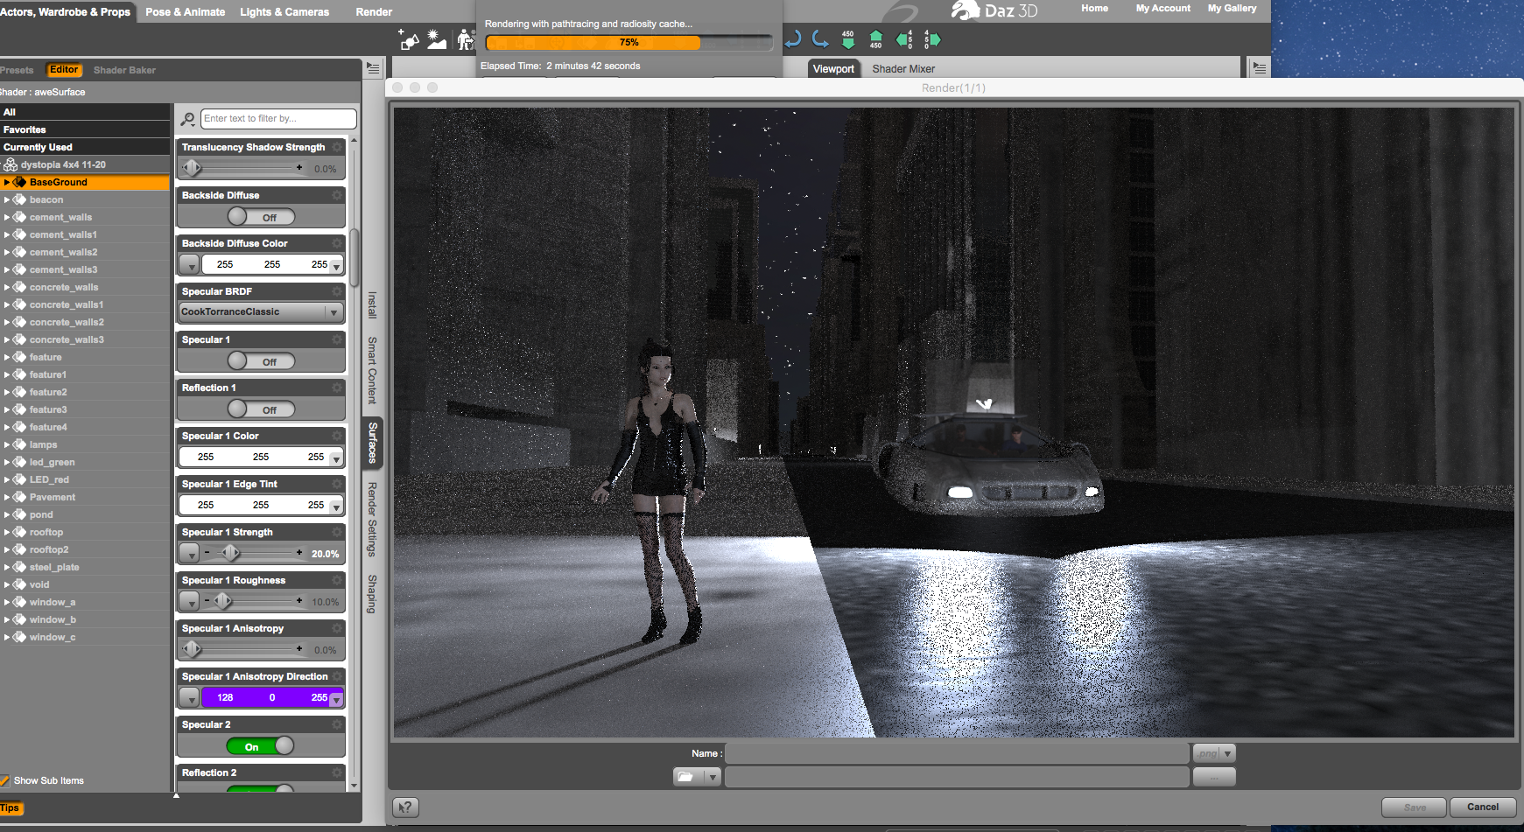This screenshot has width=1524, height=832.
Task: Click the dystopia 4x4 11-20 object icon
Action: click(11, 164)
